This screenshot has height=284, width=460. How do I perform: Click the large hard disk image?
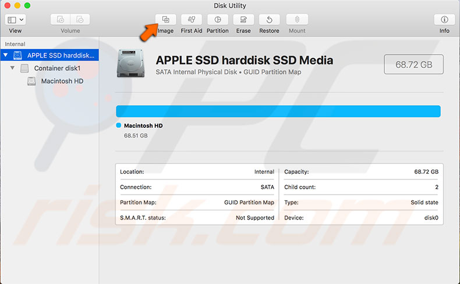(x=131, y=63)
